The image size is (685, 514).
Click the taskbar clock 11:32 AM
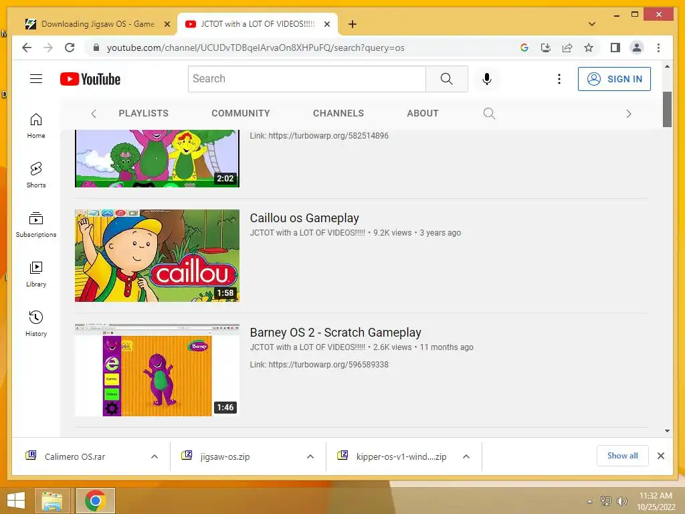point(656,496)
